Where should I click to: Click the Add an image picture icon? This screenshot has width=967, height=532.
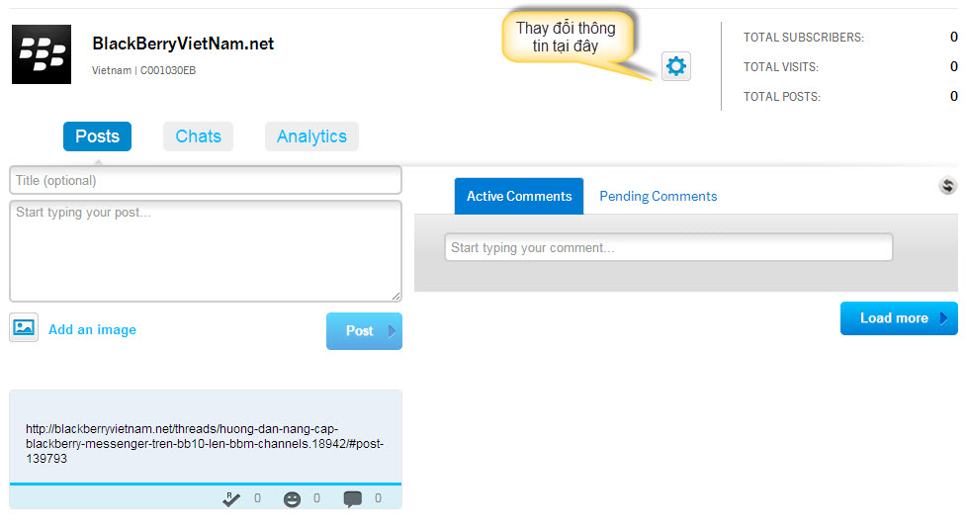[x=24, y=327]
